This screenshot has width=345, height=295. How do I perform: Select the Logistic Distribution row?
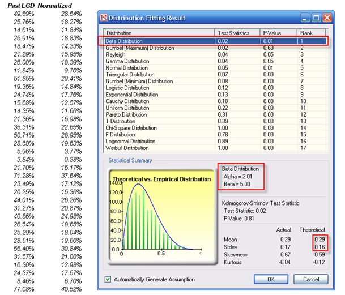[x=216, y=88]
